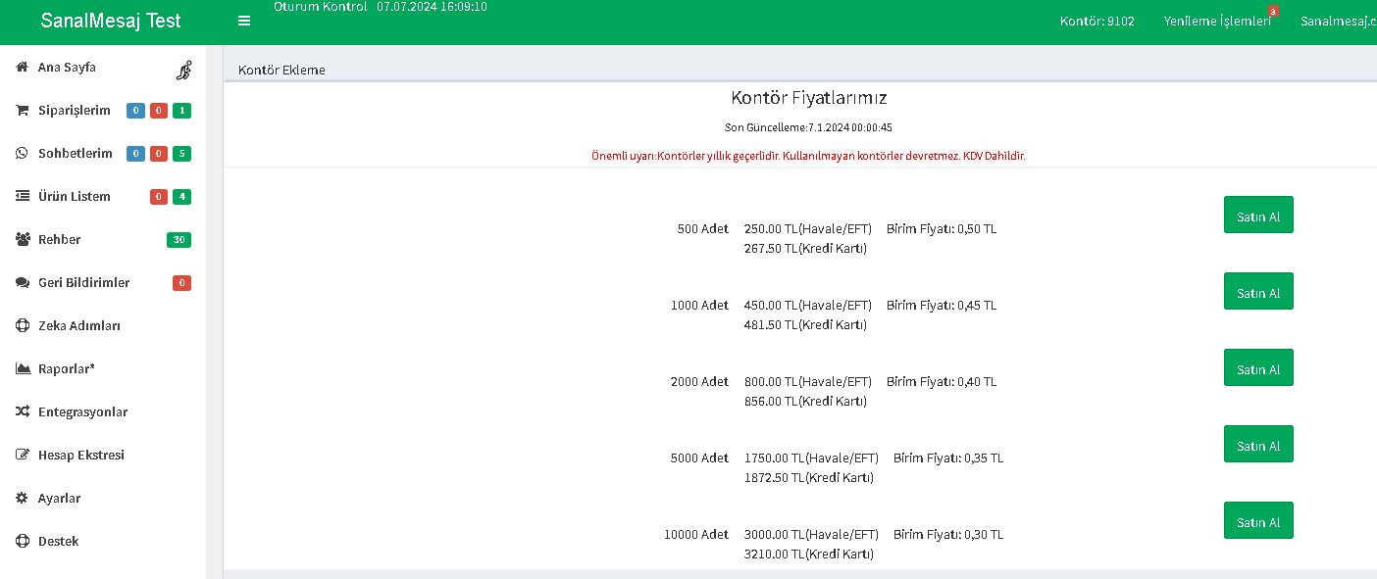Click the running figure icon in sidebar
Screen dimensions: 1377x579
pos(183,71)
